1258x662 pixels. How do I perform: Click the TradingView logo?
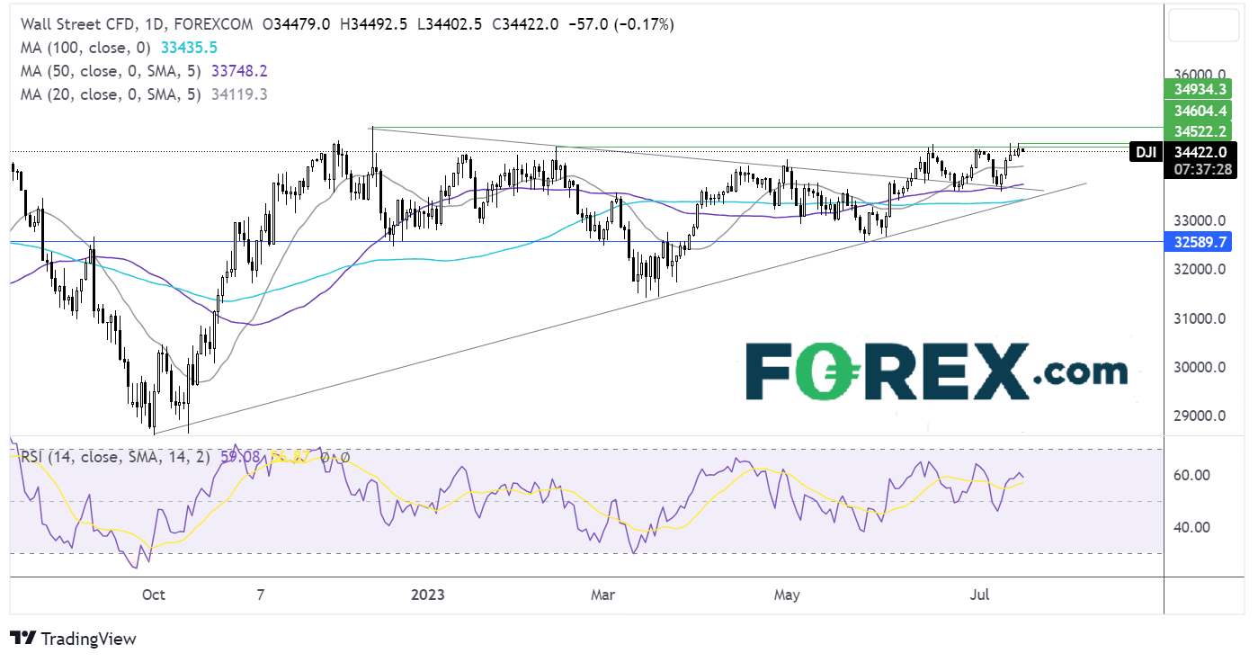click(74, 639)
